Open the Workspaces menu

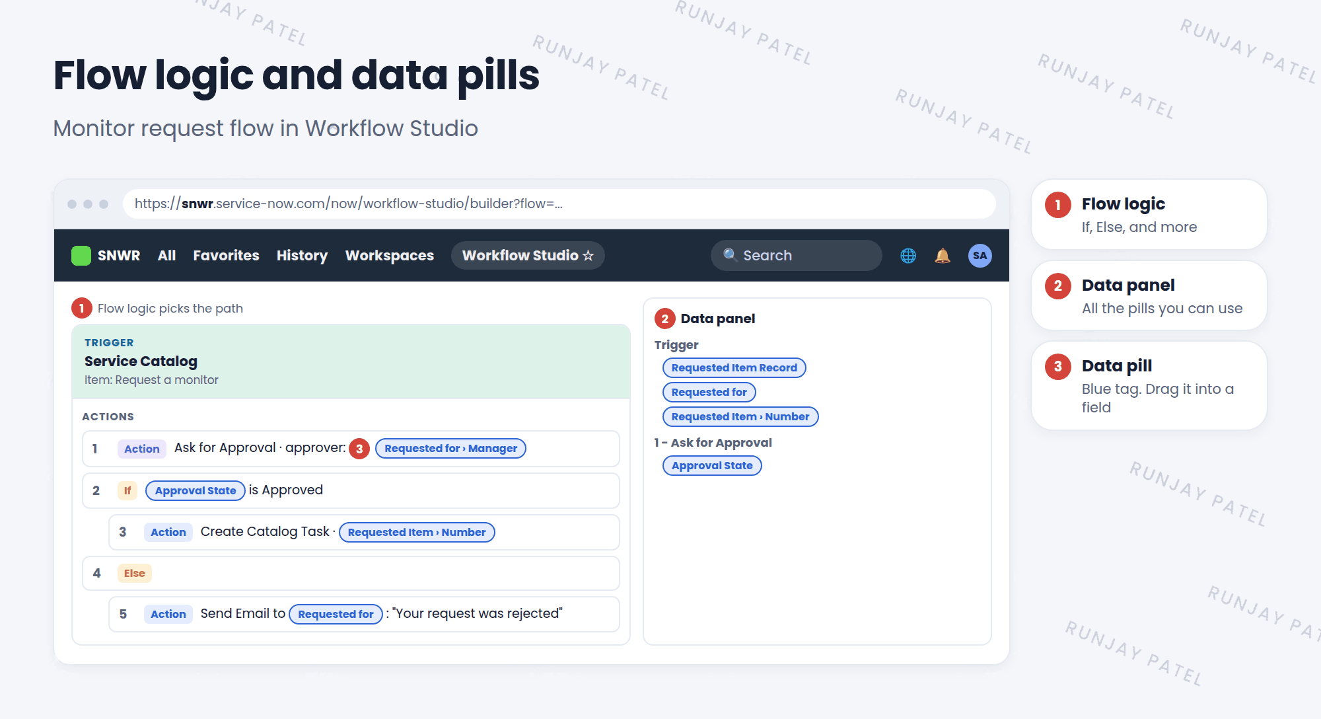(390, 256)
